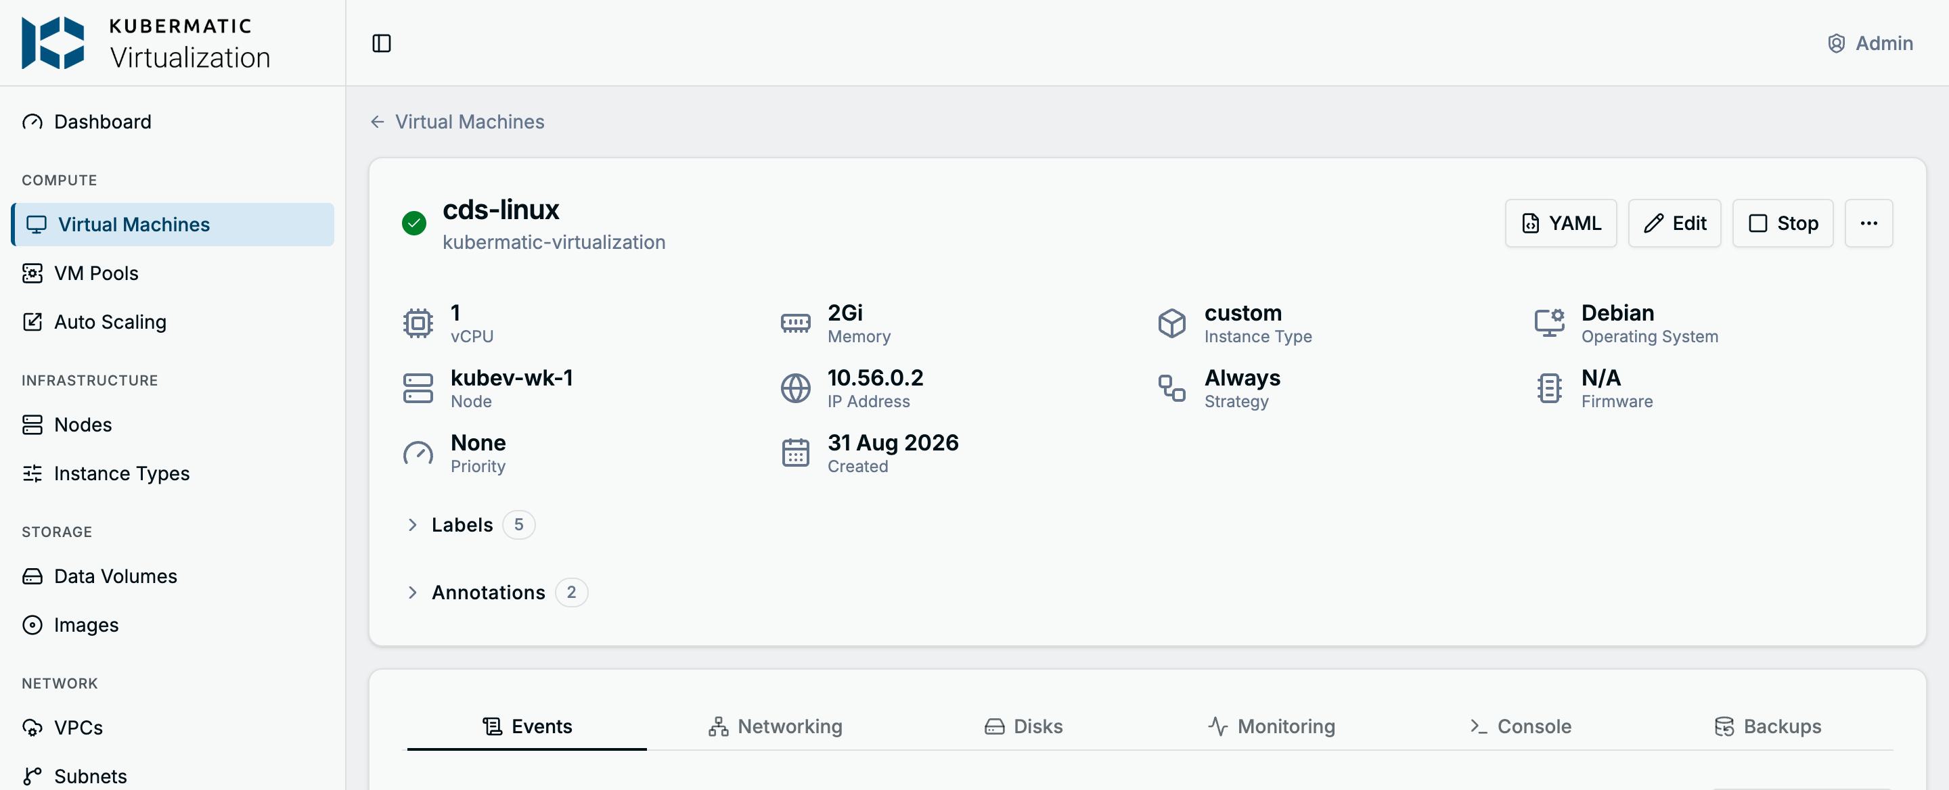This screenshot has width=1949, height=790.
Task: Click the IP Address globe icon
Action: coord(795,388)
